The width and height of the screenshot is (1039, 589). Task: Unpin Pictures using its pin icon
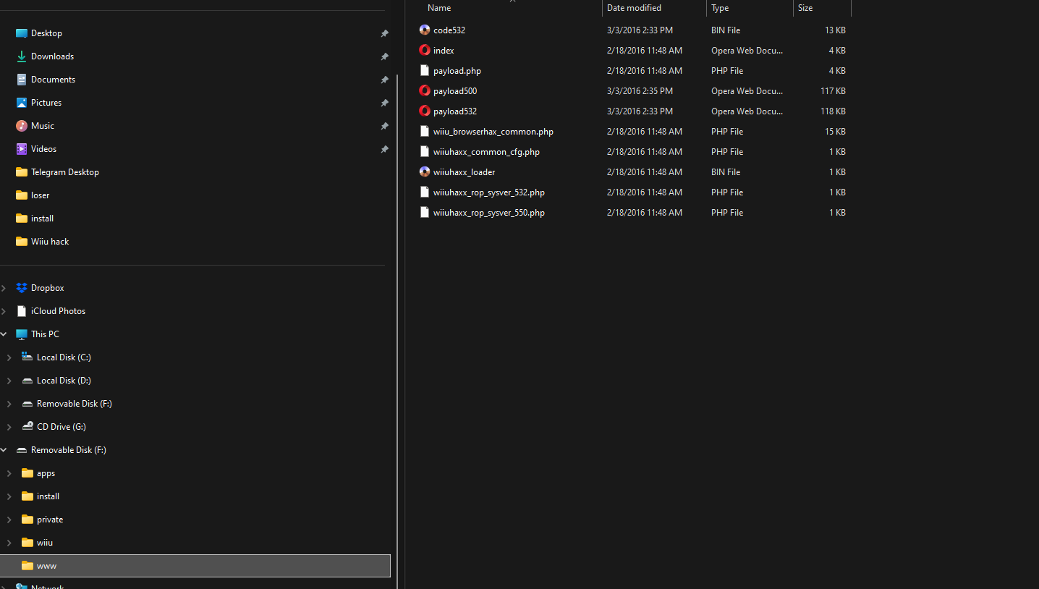coord(384,103)
